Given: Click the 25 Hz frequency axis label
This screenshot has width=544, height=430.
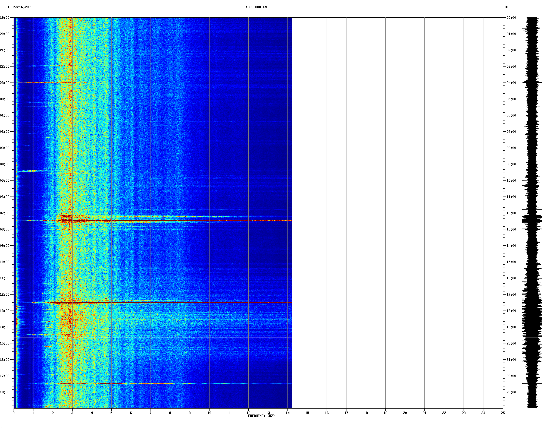Looking at the screenshot, I should [x=503, y=413].
